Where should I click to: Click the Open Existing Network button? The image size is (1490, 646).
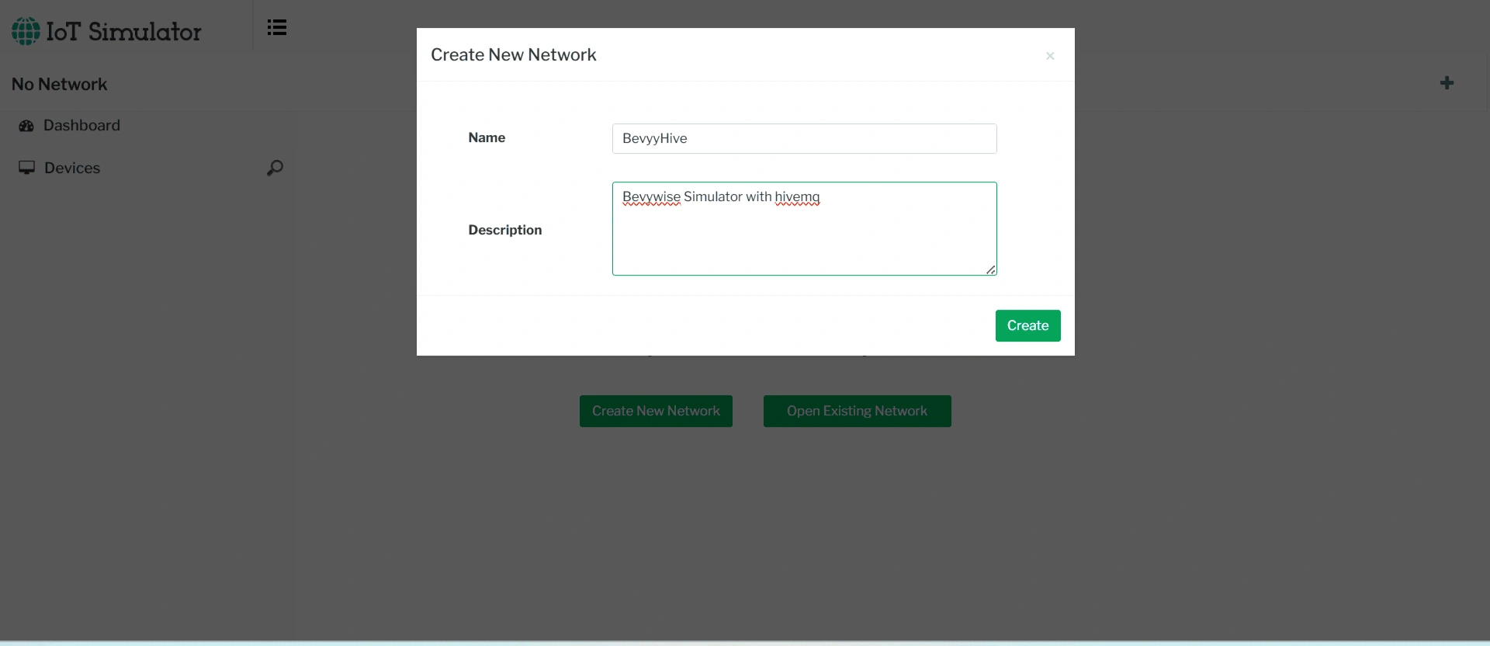[857, 412]
